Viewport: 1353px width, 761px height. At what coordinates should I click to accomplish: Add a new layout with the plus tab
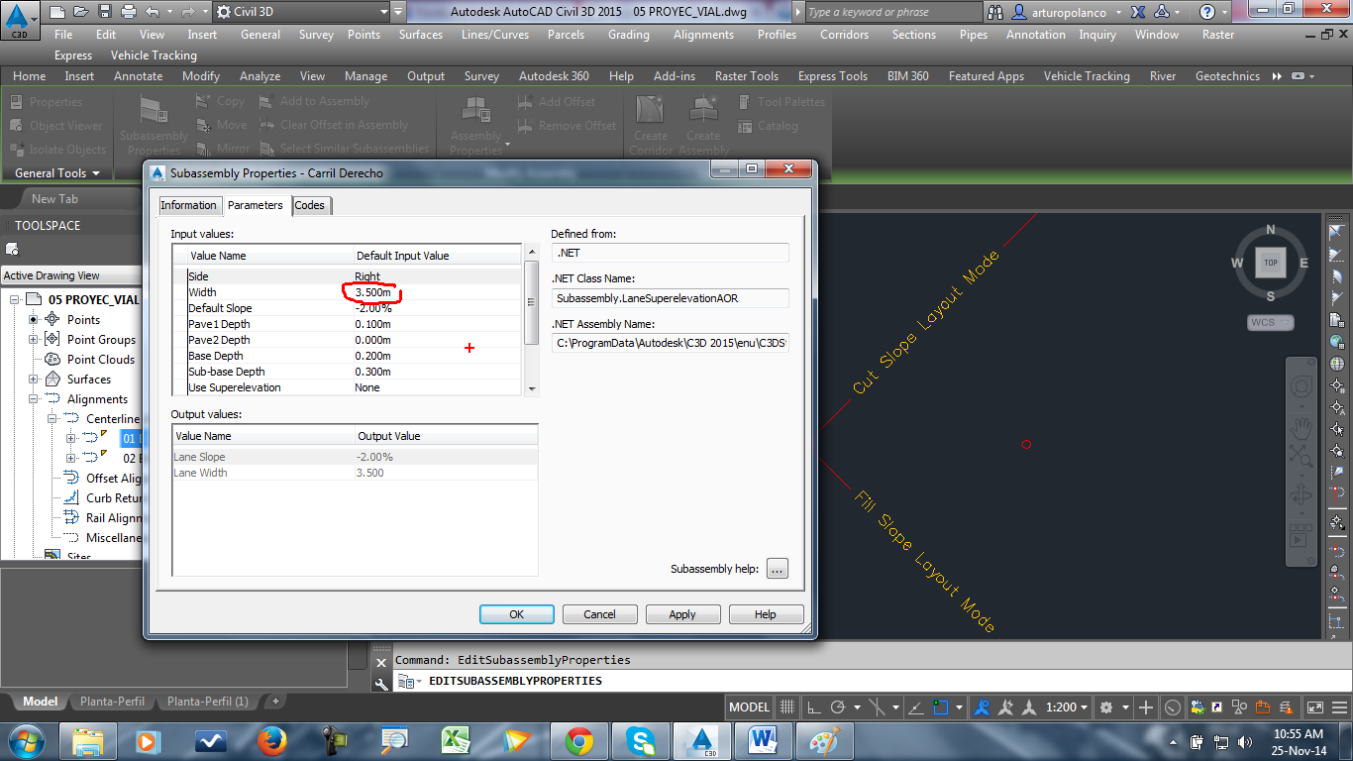[x=275, y=702]
